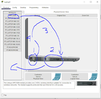
Task: Open the Config tab
Action: coord(15,8)
